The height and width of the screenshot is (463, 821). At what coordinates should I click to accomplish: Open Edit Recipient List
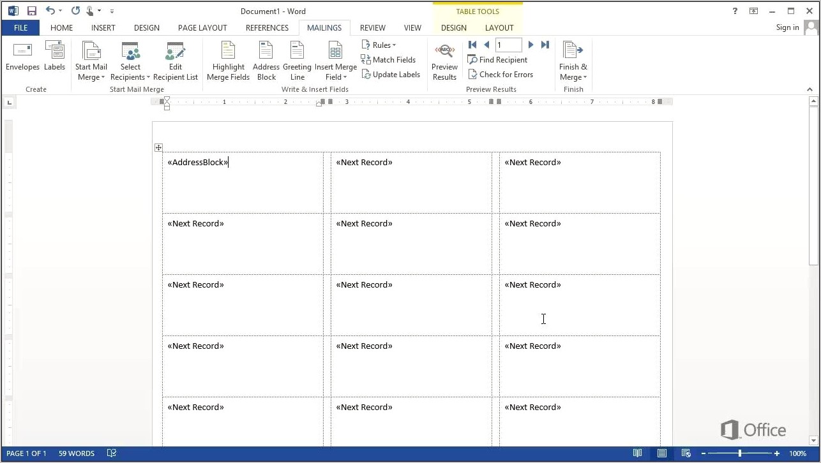point(176,61)
